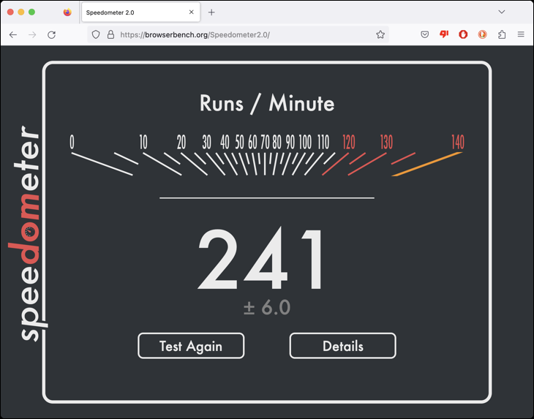Image resolution: width=534 pixels, height=419 pixels.
Task: Expand the list all tabs chevron
Action: (x=502, y=12)
